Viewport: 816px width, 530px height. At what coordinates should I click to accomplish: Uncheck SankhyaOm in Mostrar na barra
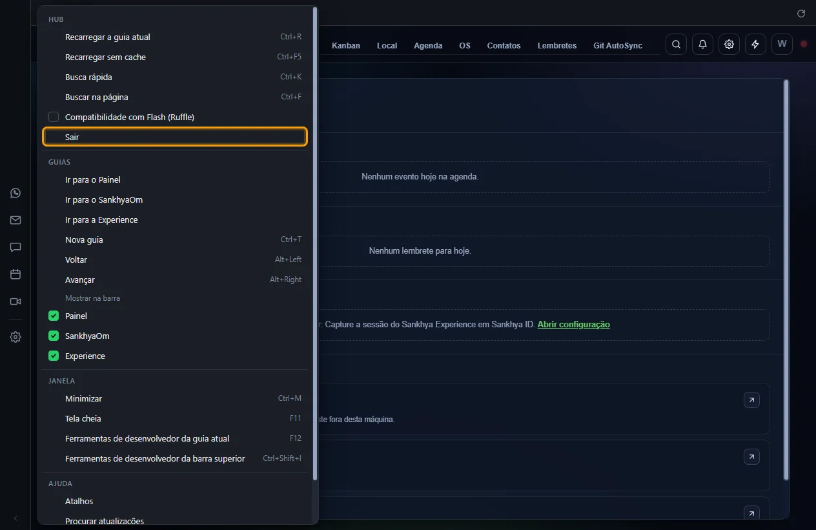pos(54,336)
